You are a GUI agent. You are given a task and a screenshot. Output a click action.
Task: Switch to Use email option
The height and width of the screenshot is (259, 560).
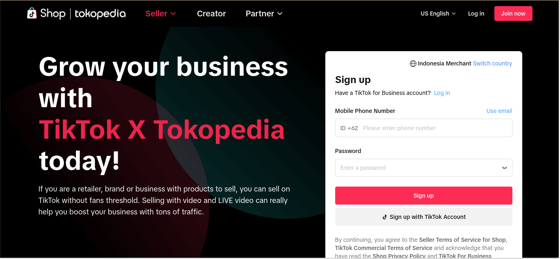pos(499,111)
